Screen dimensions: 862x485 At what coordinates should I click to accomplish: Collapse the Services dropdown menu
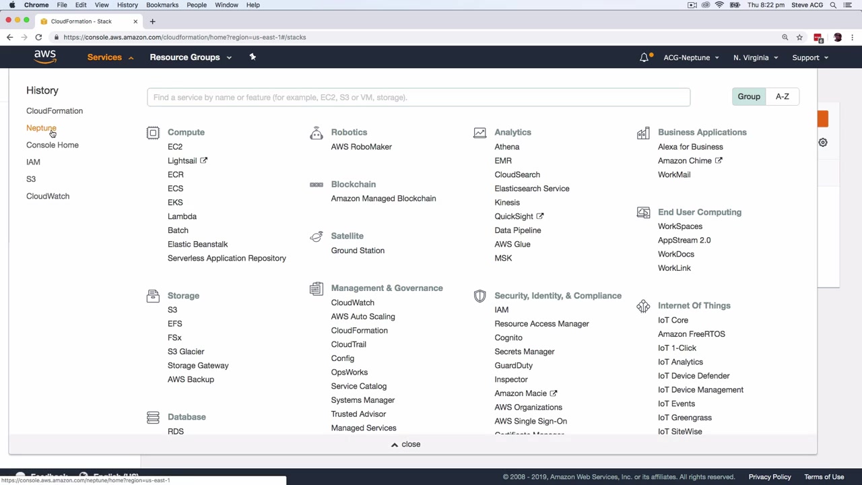coord(110,57)
